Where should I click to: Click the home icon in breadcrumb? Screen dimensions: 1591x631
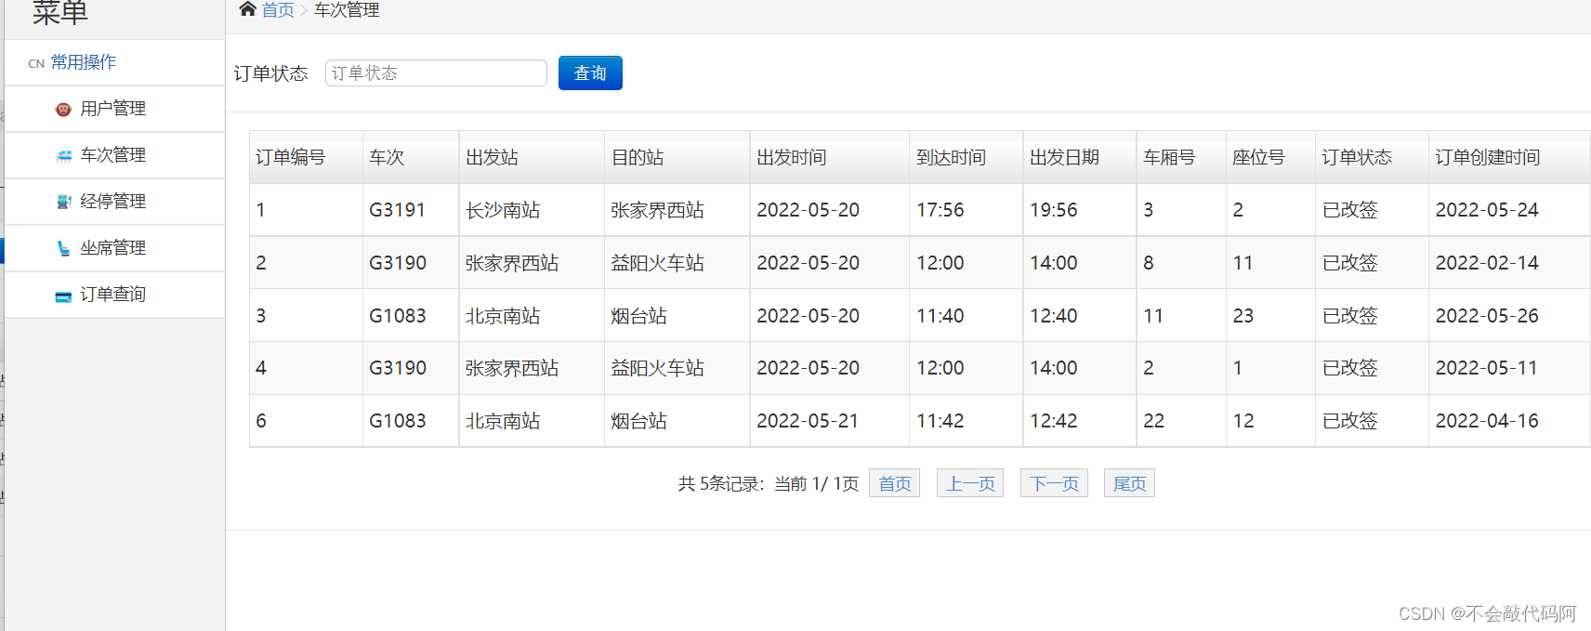(x=247, y=9)
